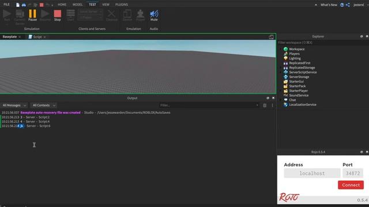Open the Output filter field dropdown arrow
Image resolution: width=369 pixels, height=207 pixels.
(x=257, y=105)
